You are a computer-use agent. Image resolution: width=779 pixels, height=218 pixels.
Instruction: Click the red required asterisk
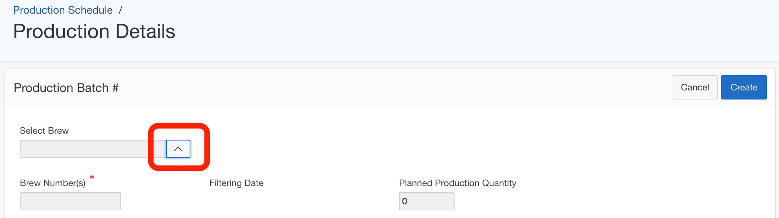(92, 177)
